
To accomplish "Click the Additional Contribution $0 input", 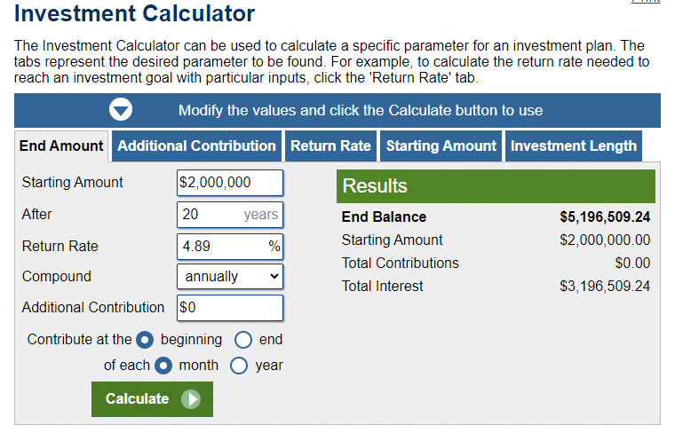I will pos(230,308).
